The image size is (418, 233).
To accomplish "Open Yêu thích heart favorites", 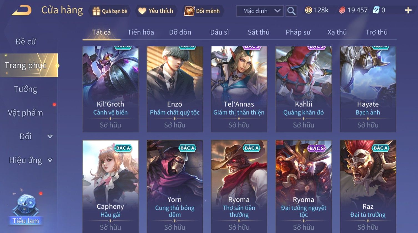I will (156, 11).
